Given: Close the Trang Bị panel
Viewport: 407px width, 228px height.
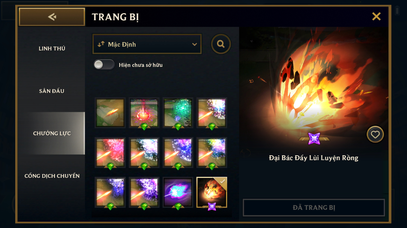Looking at the screenshot, I should 376,17.
